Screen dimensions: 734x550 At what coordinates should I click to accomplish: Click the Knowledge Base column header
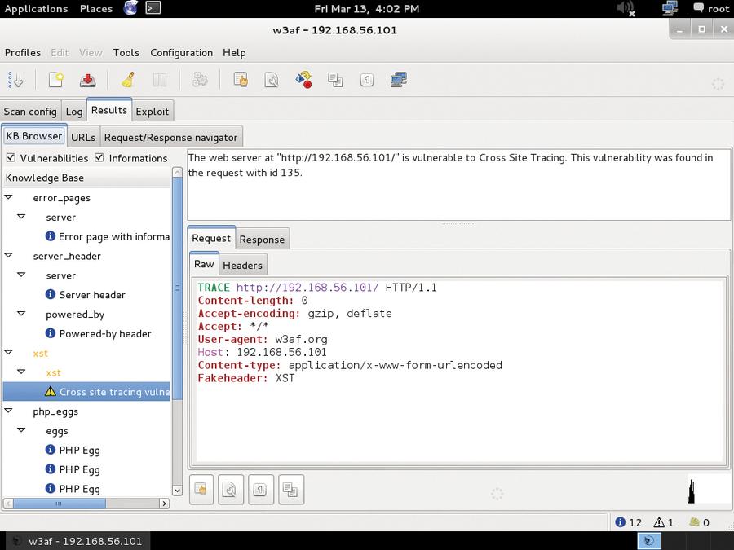click(86, 178)
